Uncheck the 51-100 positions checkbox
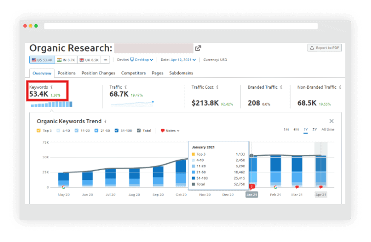This screenshot has height=242, width=371. [x=116, y=131]
